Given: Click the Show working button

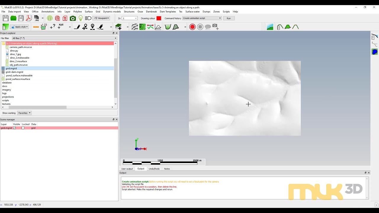Looking at the screenshot, I should (9, 113).
